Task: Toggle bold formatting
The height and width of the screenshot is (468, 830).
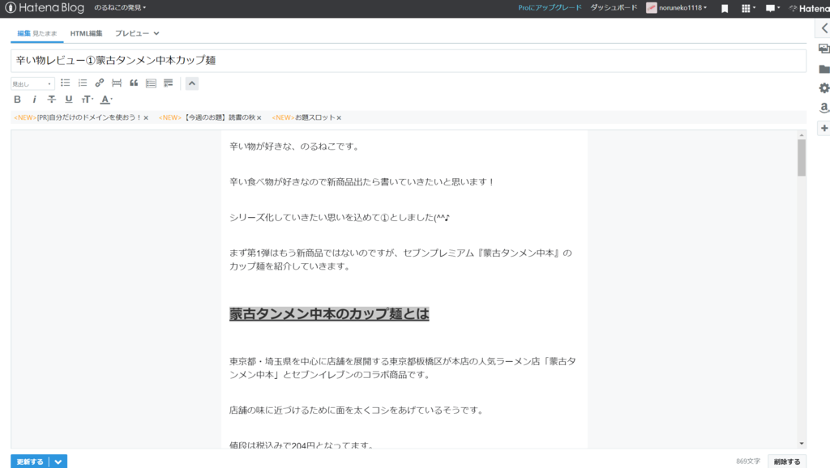Action: (18, 100)
